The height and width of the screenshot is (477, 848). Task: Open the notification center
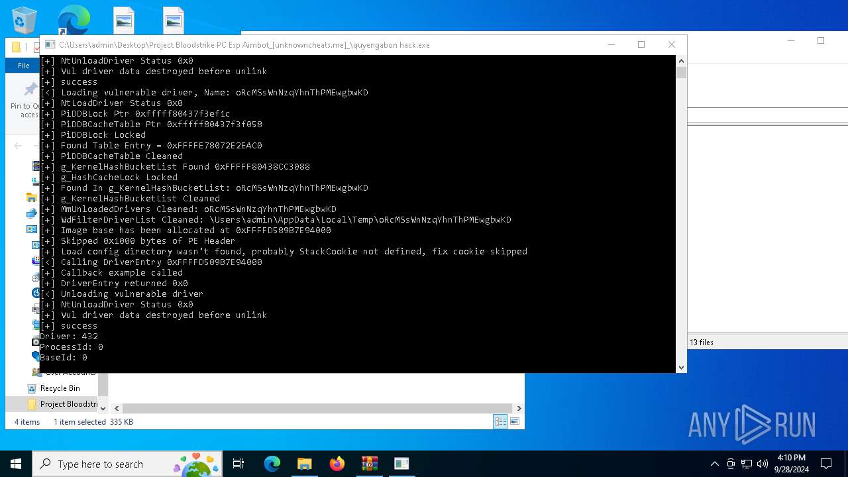point(826,464)
